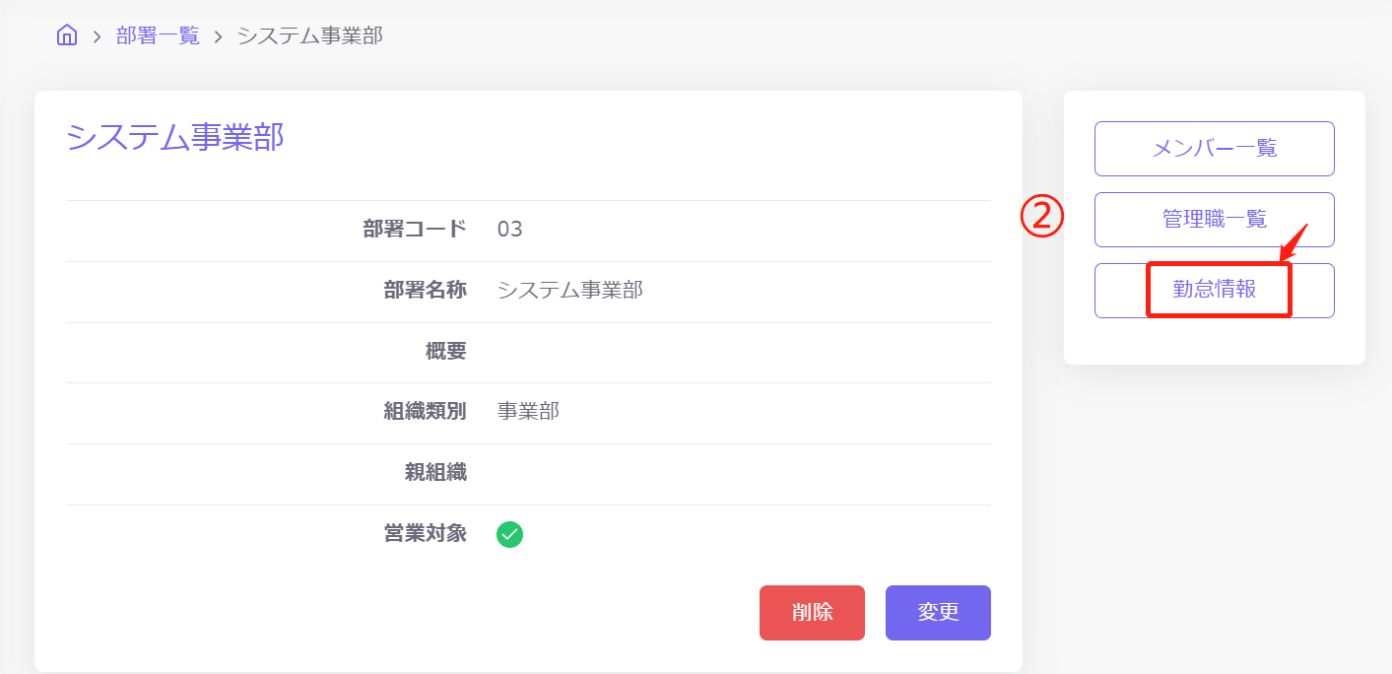The height and width of the screenshot is (674, 1392).
Task: Click the large システム事業部 card heading
Action: point(175,137)
